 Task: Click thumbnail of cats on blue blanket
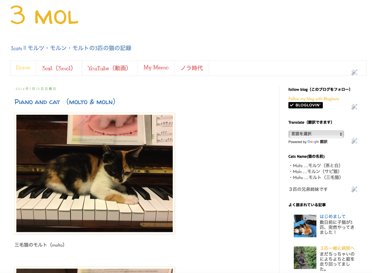pyautogui.click(x=305, y=226)
